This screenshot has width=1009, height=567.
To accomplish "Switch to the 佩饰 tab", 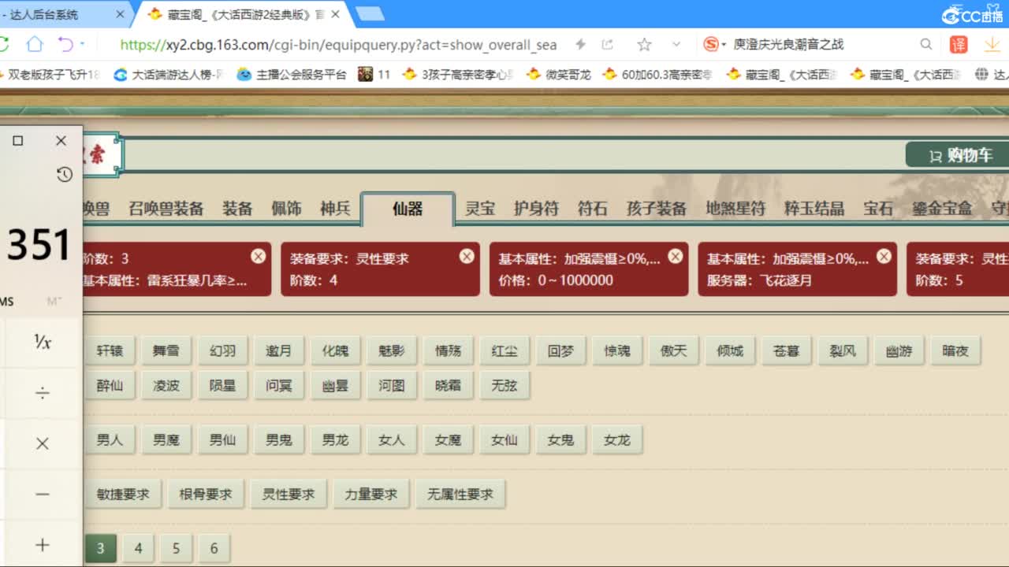I will pos(286,209).
